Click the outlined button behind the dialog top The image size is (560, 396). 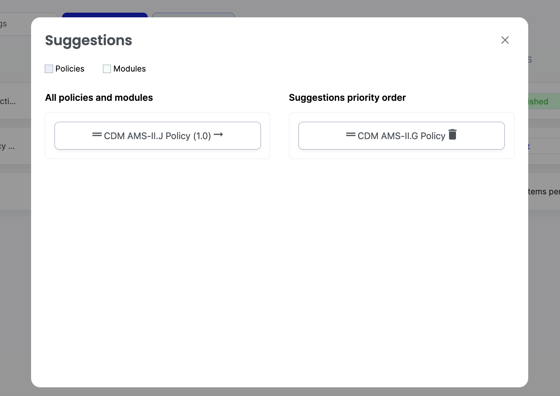tap(193, 15)
